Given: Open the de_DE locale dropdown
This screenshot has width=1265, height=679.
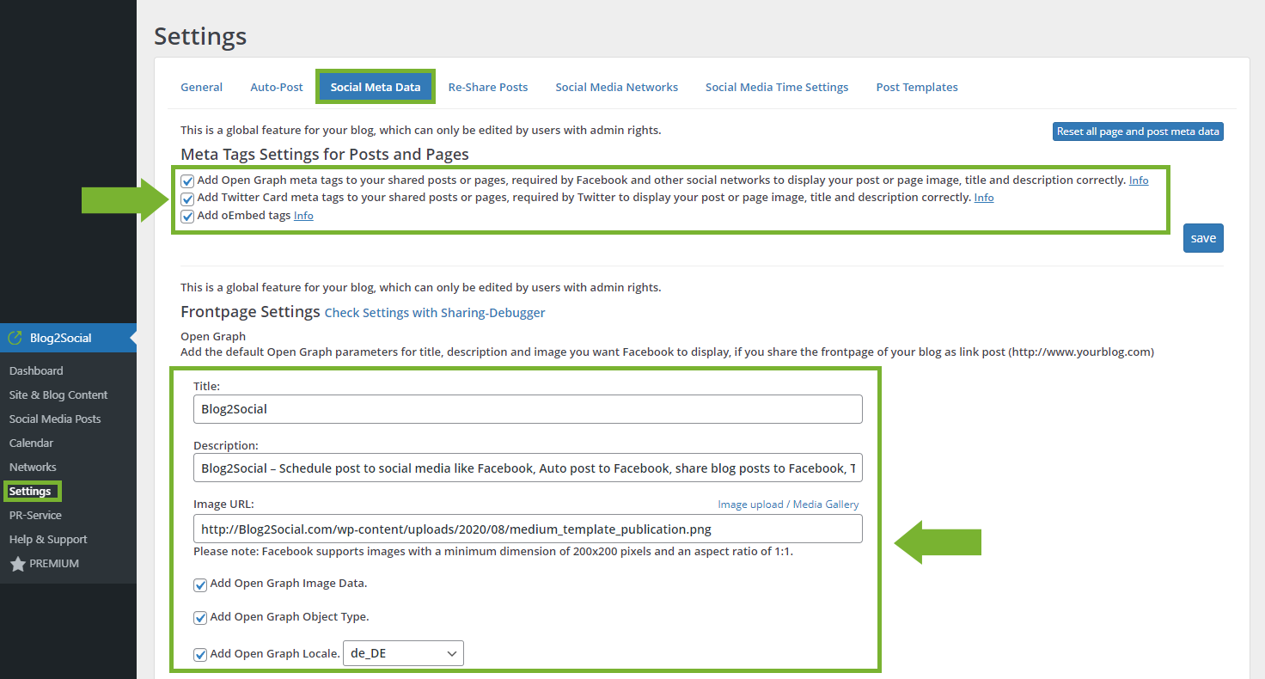Looking at the screenshot, I should (403, 653).
